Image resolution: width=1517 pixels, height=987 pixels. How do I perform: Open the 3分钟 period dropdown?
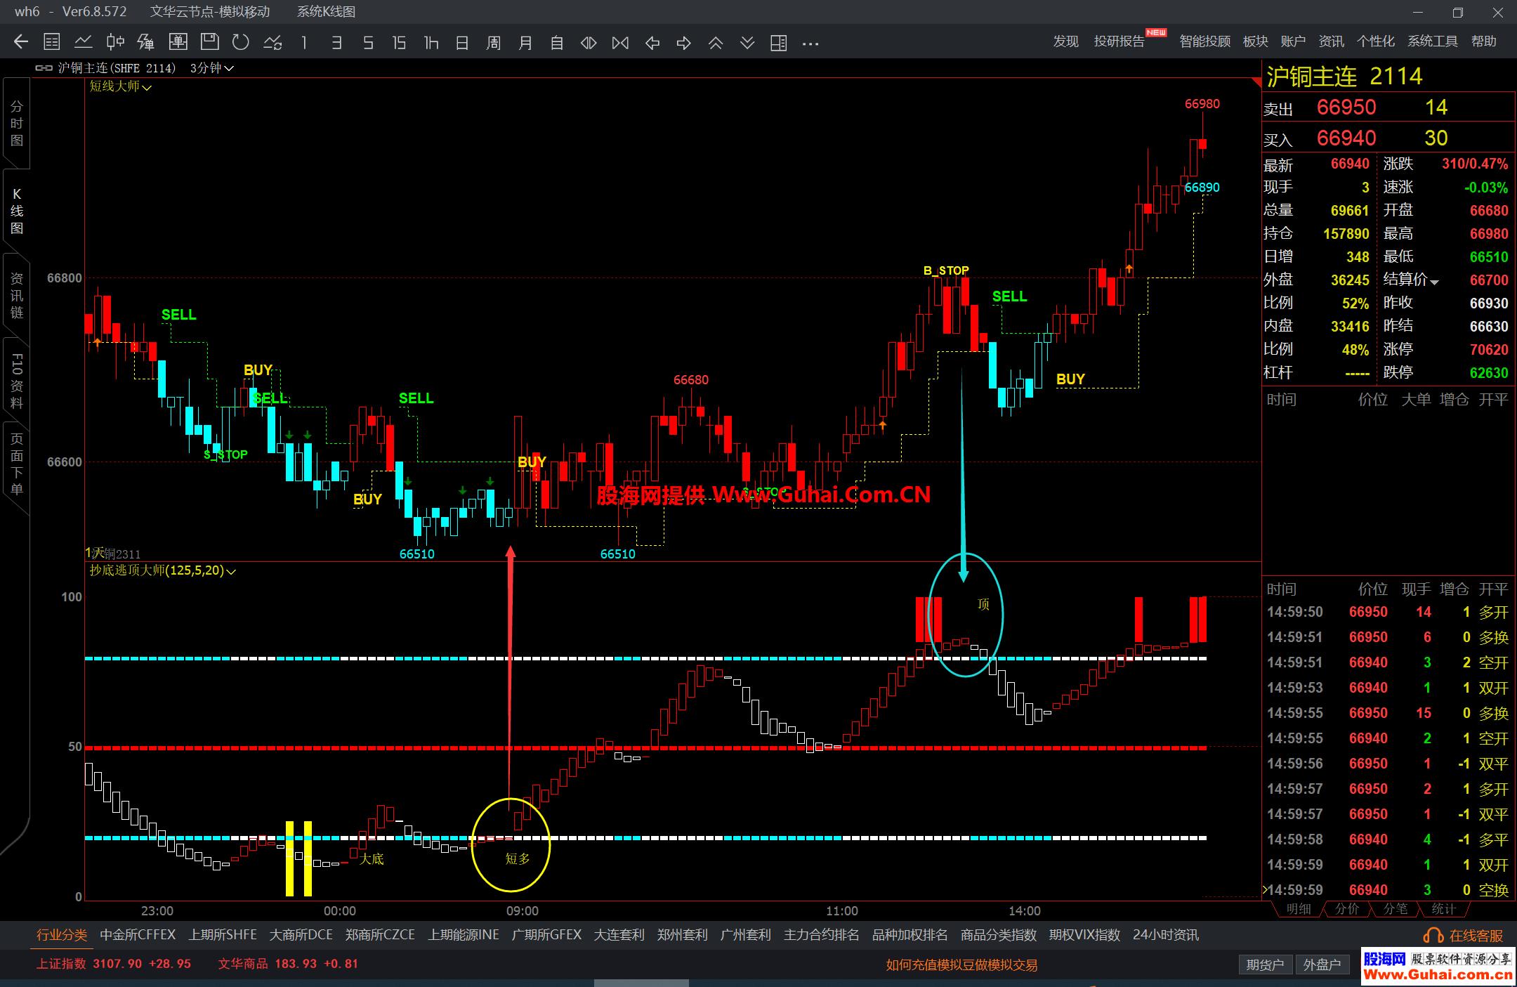[x=211, y=68]
